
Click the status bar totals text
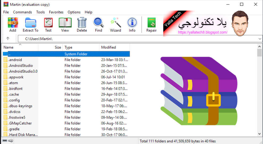click(178, 141)
